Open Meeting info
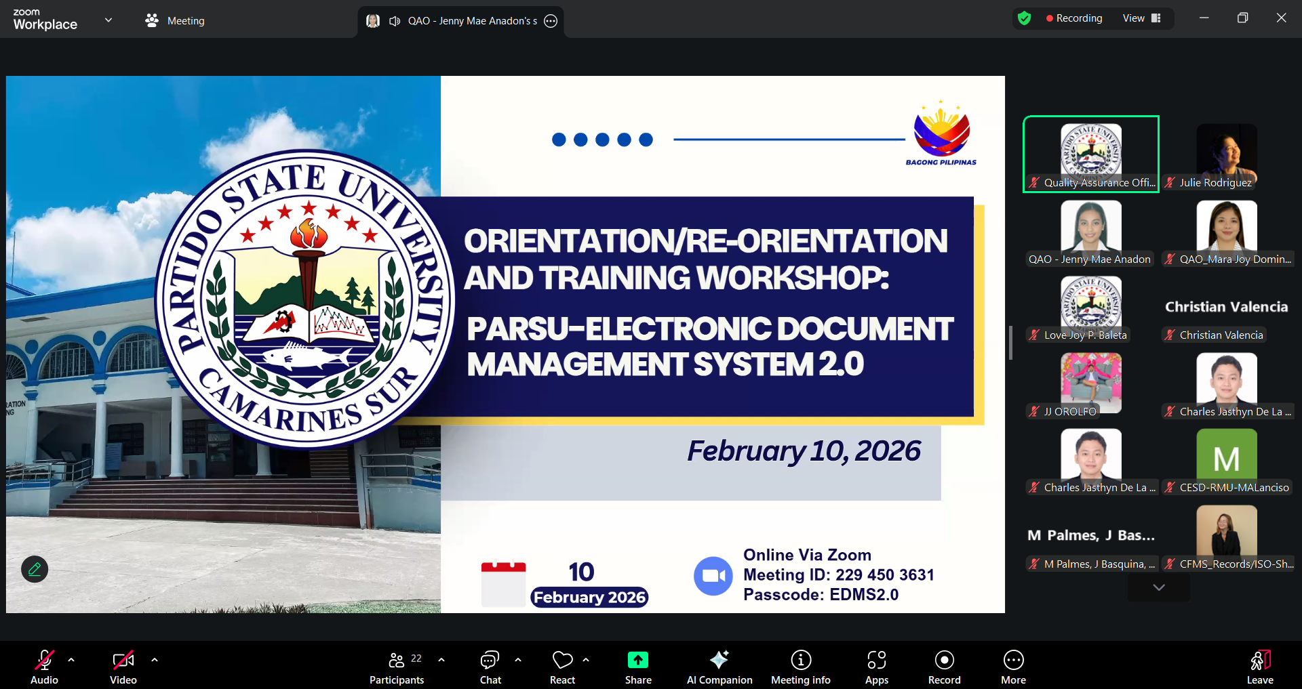The height and width of the screenshot is (689, 1302). 800,667
